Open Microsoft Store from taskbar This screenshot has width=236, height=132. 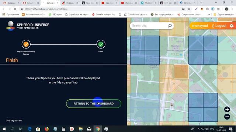[x=38, y=129]
